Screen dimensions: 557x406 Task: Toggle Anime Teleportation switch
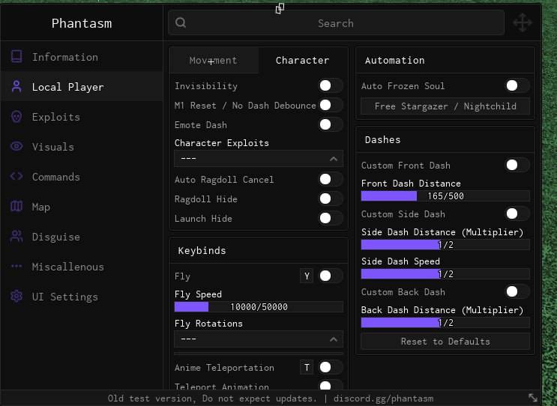click(x=331, y=367)
